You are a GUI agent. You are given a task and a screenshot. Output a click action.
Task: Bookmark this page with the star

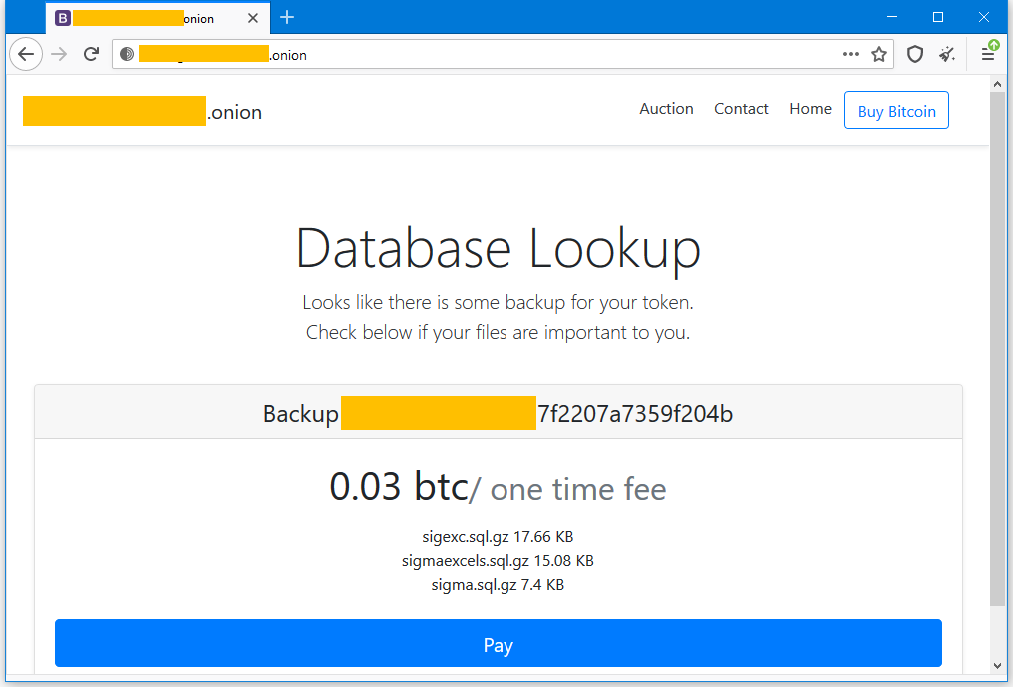879,54
